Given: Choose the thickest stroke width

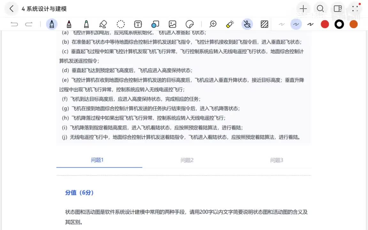Looking at the screenshot, I should pos(310,24).
